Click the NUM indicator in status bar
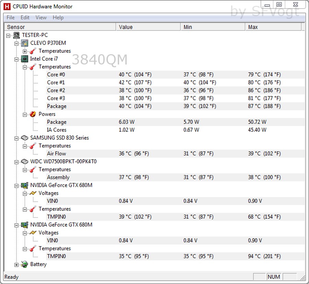 274,277
